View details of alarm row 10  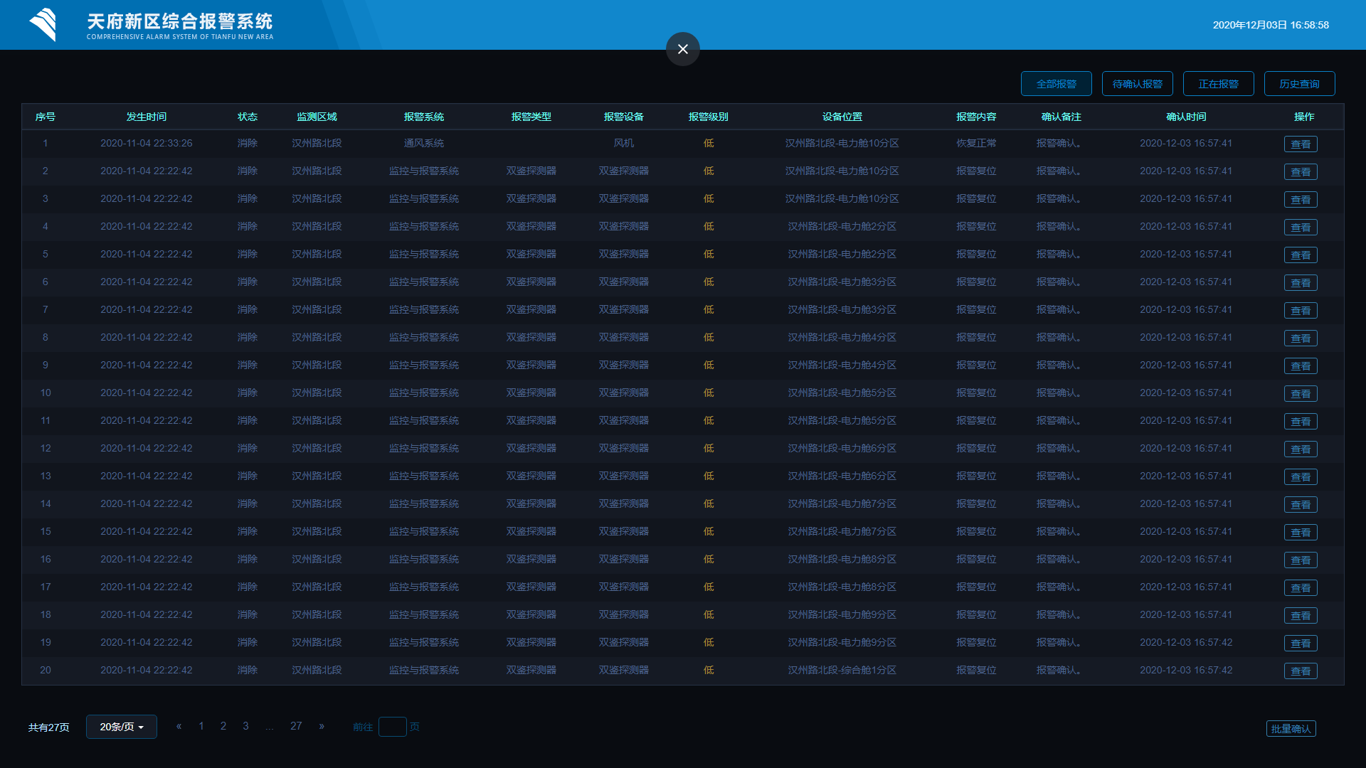coord(1301,394)
